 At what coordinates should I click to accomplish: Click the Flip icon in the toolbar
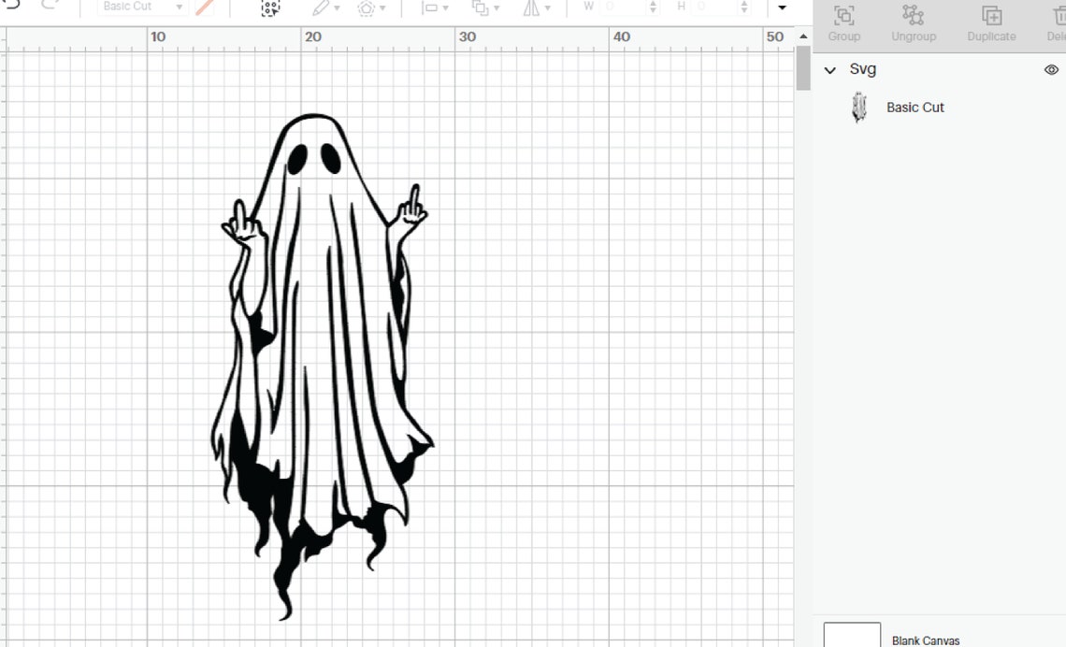(x=532, y=7)
